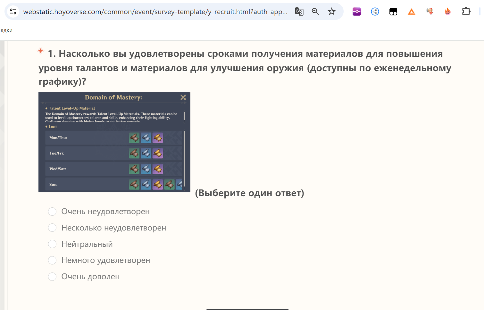Click the URL text in address bar
484x310 pixels.
tap(155, 12)
